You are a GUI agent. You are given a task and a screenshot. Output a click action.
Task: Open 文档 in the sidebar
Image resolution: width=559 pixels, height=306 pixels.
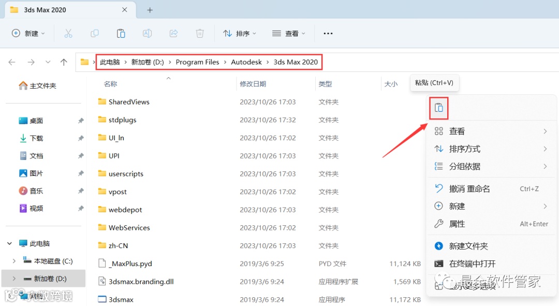click(31, 156)
